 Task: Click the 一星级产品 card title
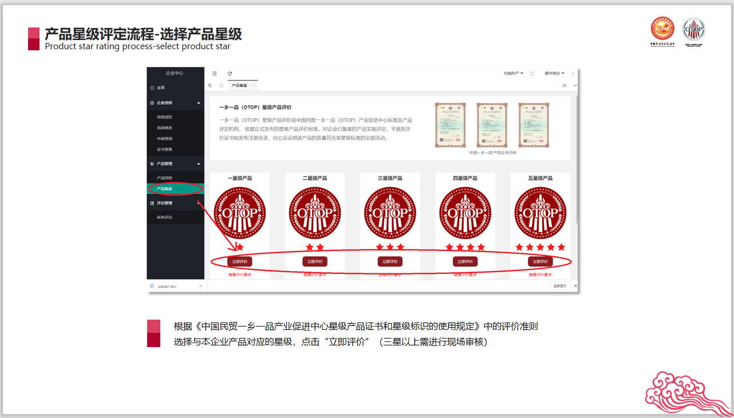point(239,178)
